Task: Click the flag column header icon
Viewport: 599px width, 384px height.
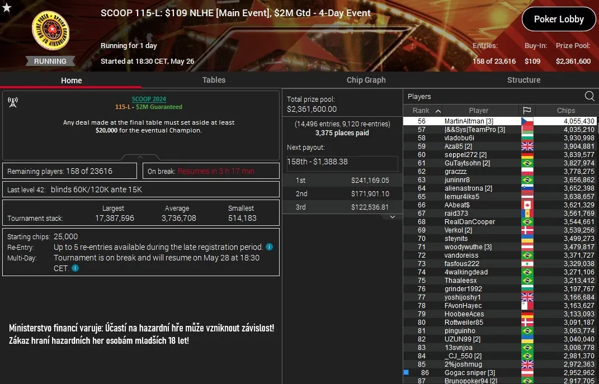Action: click(x=527, y=110)
